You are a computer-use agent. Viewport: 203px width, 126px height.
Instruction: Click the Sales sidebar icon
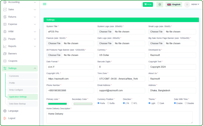[x=5, y=9]
